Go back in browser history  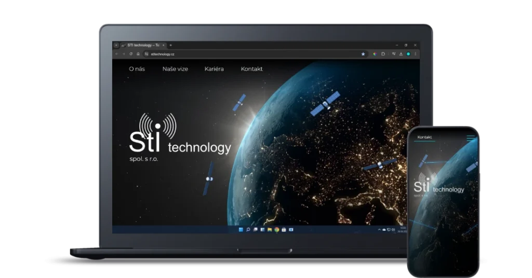point(117,54)
